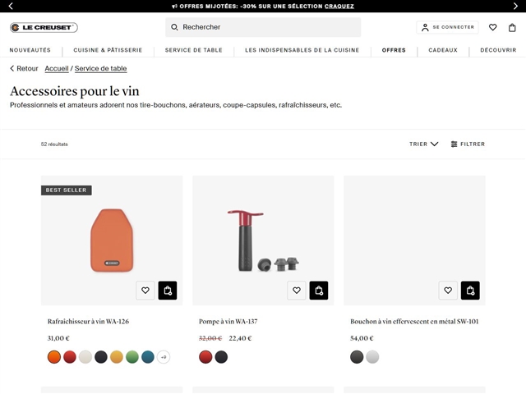Open the Offres menu

click(x=394, y=50)
